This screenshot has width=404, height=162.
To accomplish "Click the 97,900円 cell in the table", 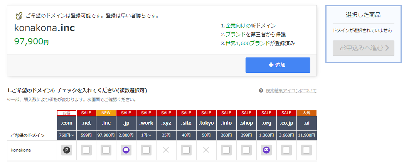I will coord(106,135).
